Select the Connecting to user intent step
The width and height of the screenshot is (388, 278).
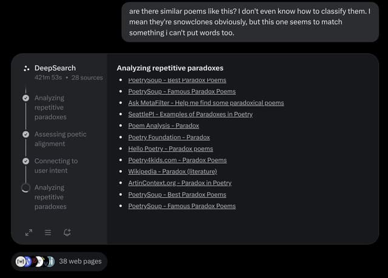pyautogui.click(x=56, y=166)
